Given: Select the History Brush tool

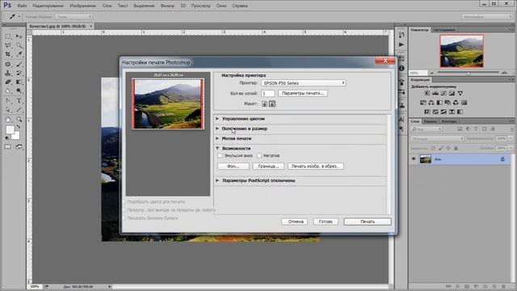Looking at the screenshot, I should point(19,73).
